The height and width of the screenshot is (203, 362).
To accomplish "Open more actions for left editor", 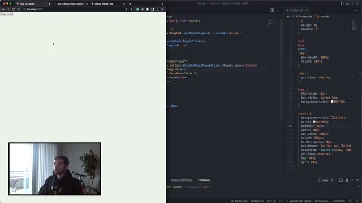I will [278, 10].
